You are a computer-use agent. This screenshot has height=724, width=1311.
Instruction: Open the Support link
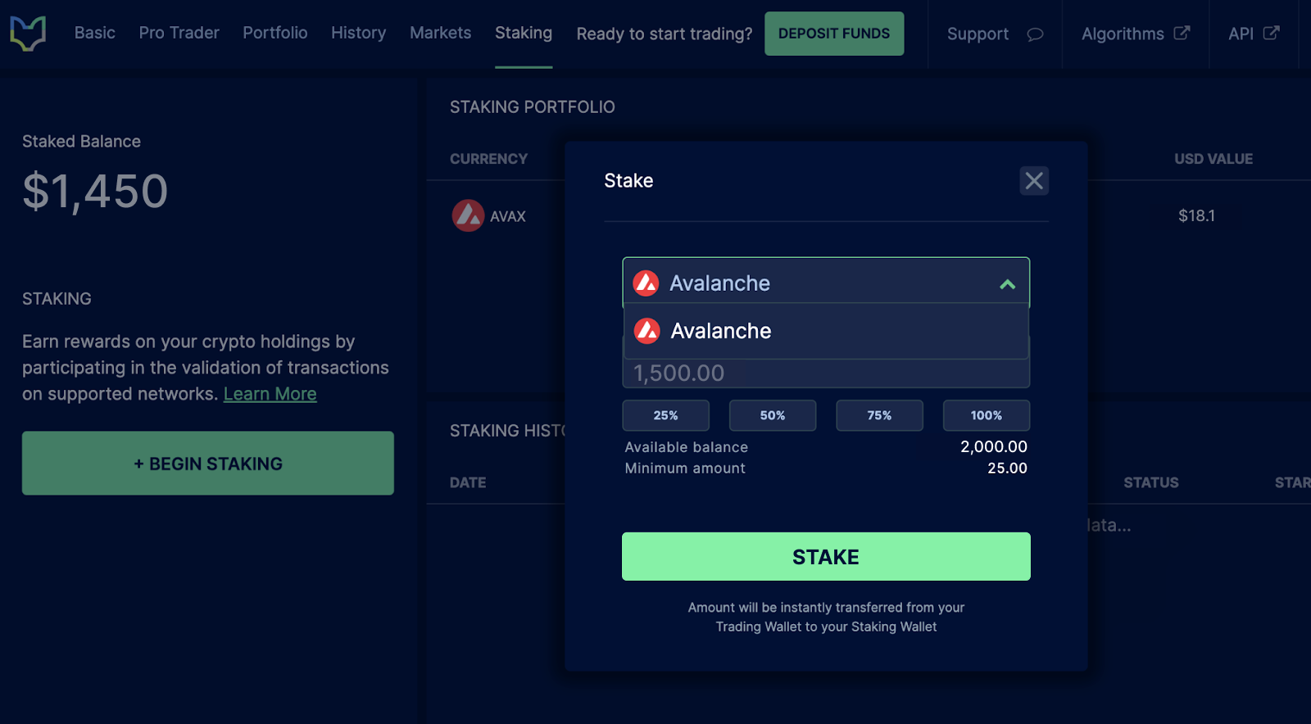tap(978, 34)
